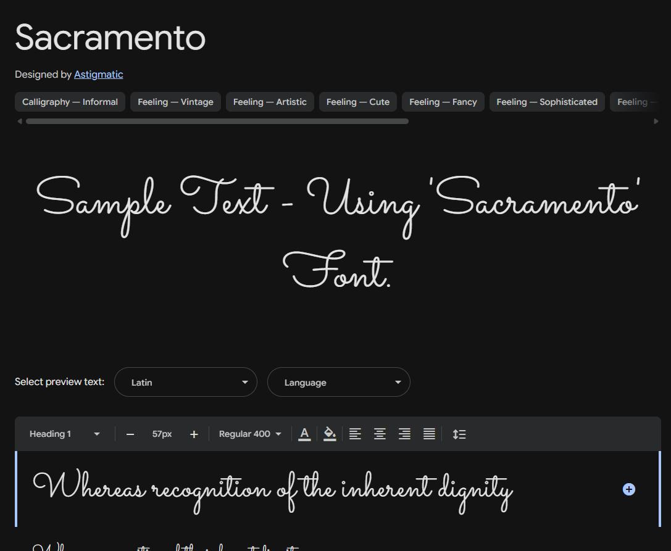Screen dimensions: 671x551
Task: Open the Heading 1 style dropdown
Action: pos(65,434)
